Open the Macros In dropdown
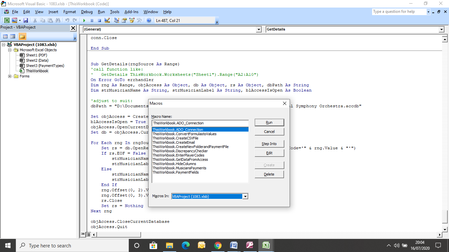 (x=245, y=197)
